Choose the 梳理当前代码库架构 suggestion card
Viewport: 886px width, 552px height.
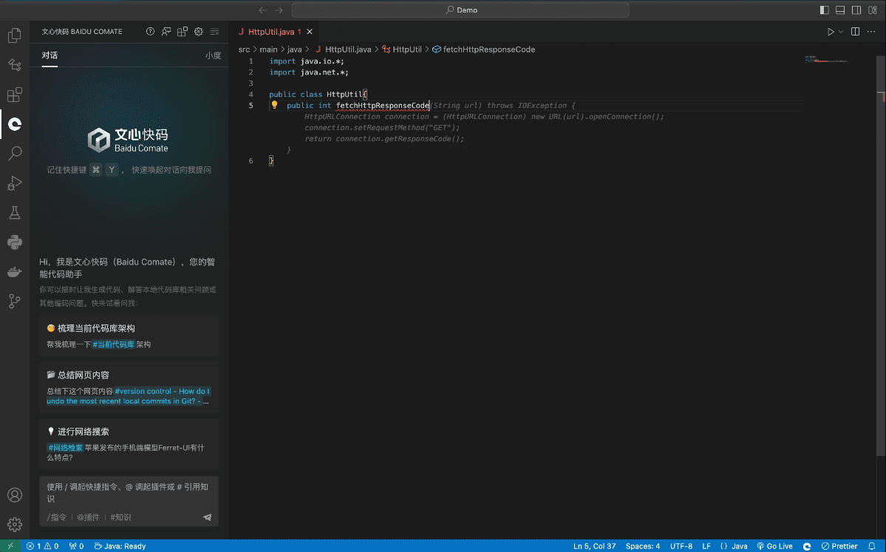(129, 336)
